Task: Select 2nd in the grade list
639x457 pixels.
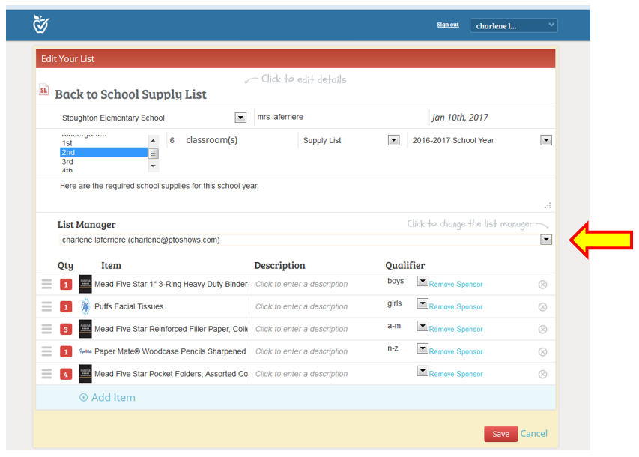Action: point(103,153)
